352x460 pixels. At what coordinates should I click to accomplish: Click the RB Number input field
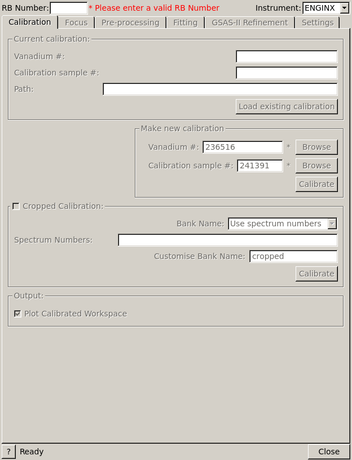point(68,8)
